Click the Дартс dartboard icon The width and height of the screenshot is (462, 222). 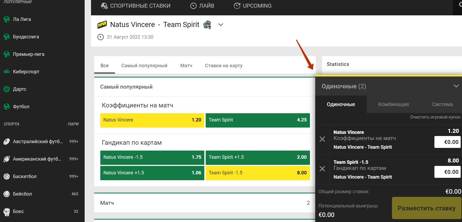(x=7, y=89)
